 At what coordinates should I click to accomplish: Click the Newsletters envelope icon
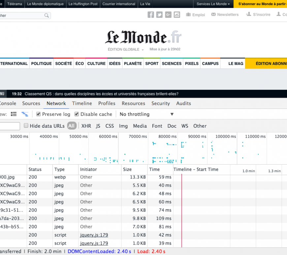tap(213, 14)
